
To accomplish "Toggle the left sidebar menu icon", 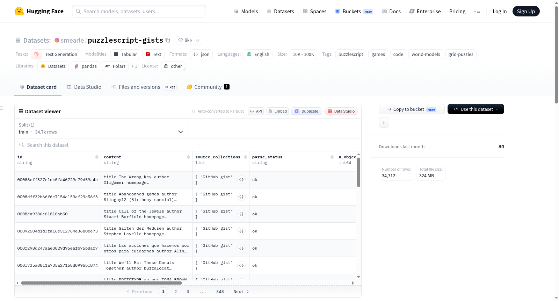I will 2,108.
